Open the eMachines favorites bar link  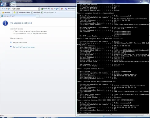coord(36,12)
